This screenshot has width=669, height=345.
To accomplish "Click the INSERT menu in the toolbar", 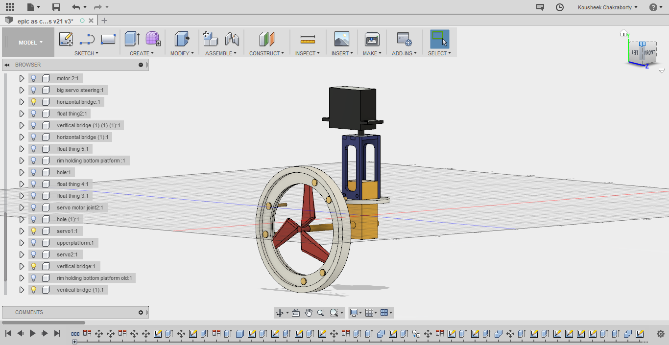I will (x=342, y=53).
